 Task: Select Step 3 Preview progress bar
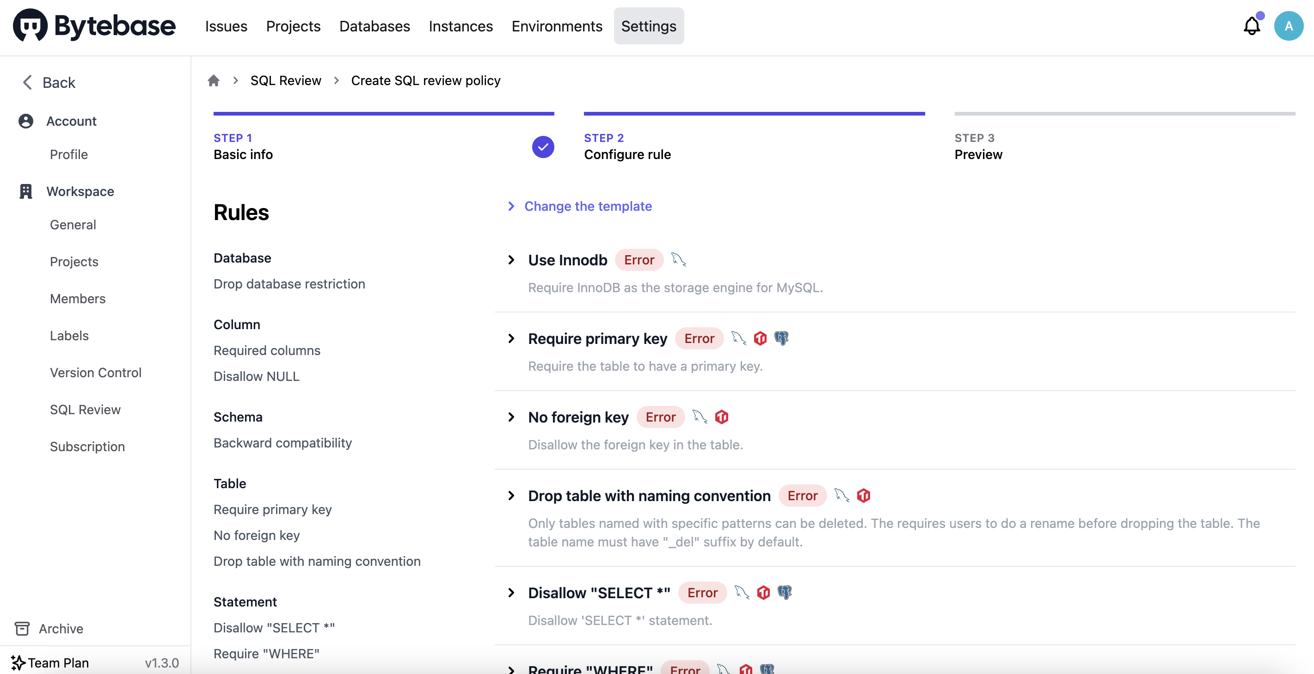(1124, 114)
